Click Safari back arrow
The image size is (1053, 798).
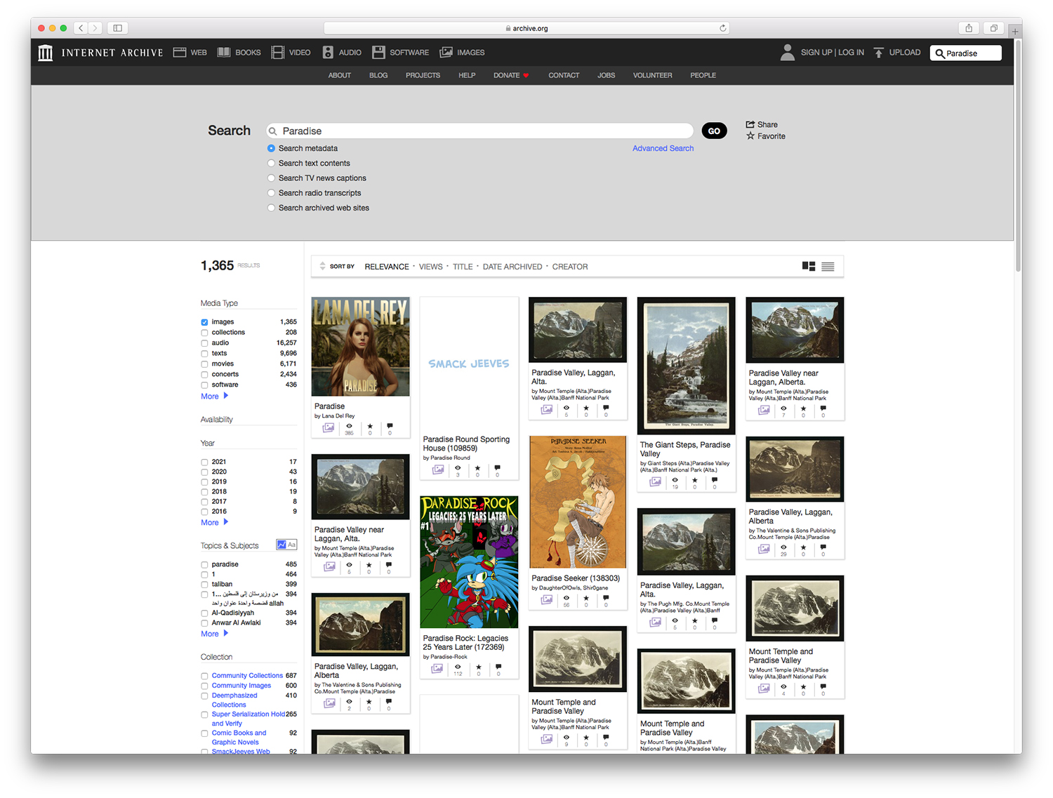point(81,28)
